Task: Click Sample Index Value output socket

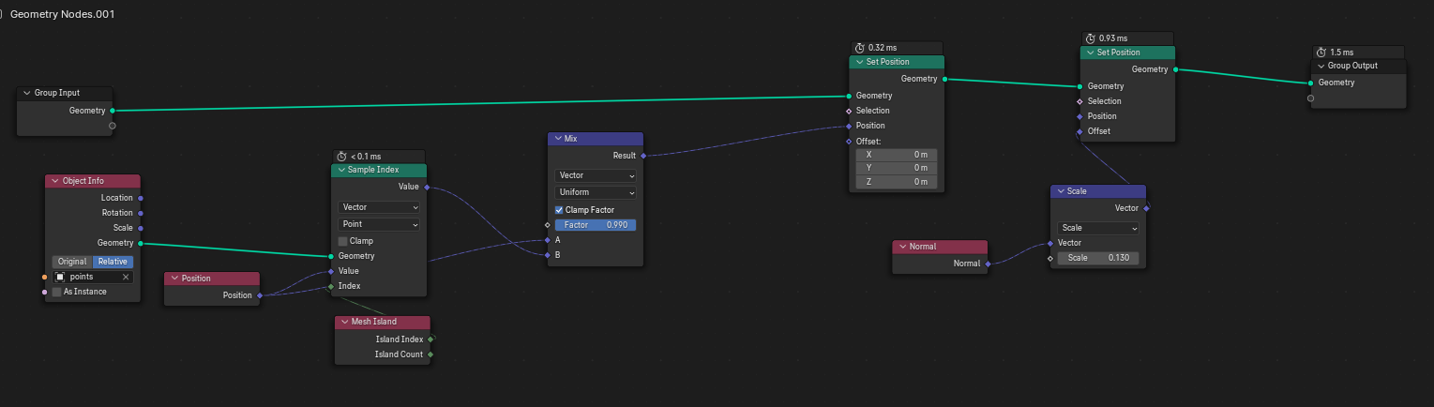Action: click(x=427, y=187)
